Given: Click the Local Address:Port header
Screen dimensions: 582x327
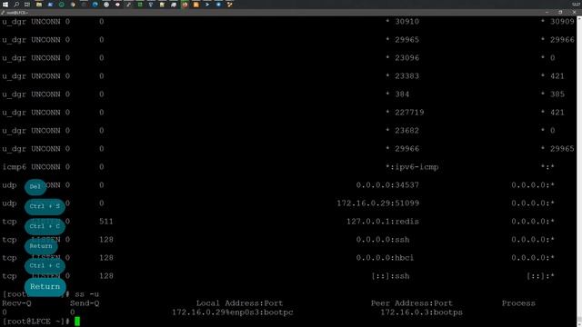Looking at the screenshot, I should [239, 303].
